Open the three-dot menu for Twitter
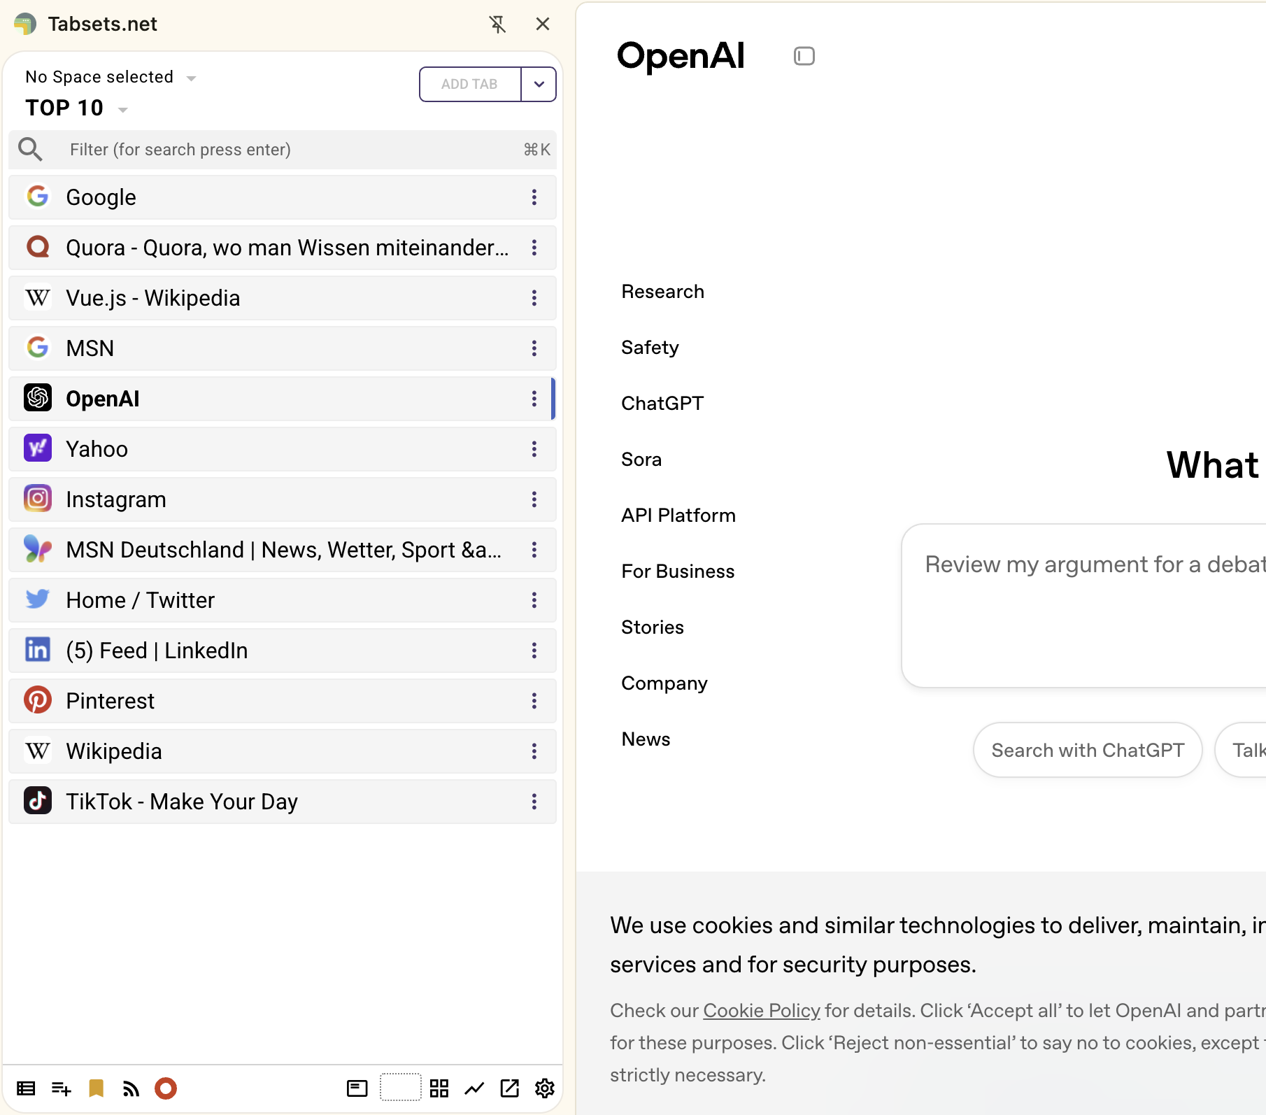 click(x=534, y=600)
